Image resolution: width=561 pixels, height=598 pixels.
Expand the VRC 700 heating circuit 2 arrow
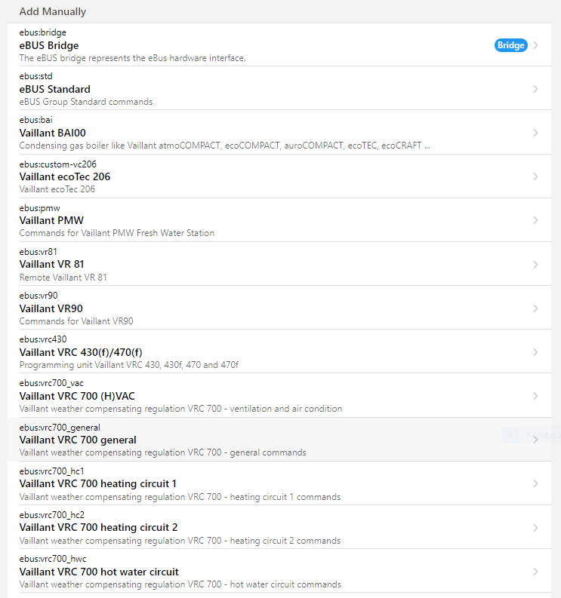pos(535,527)
